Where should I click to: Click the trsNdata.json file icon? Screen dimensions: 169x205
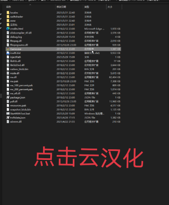[8, 118]
